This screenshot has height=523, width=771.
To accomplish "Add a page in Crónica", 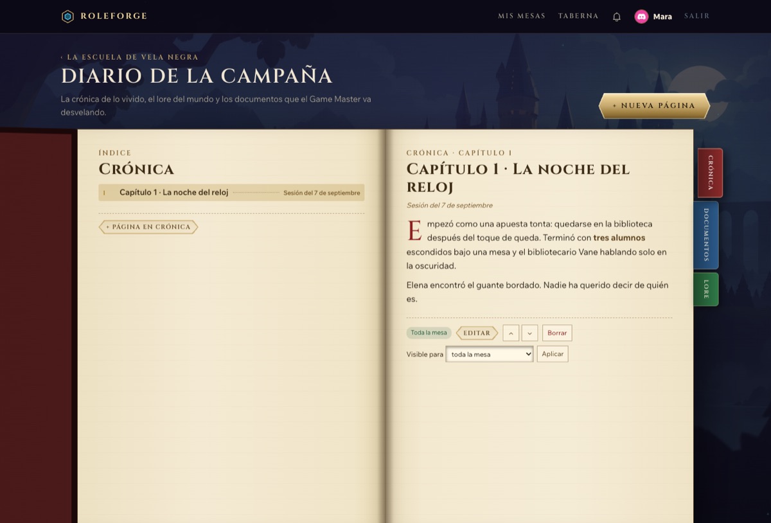I will [148, 227].
